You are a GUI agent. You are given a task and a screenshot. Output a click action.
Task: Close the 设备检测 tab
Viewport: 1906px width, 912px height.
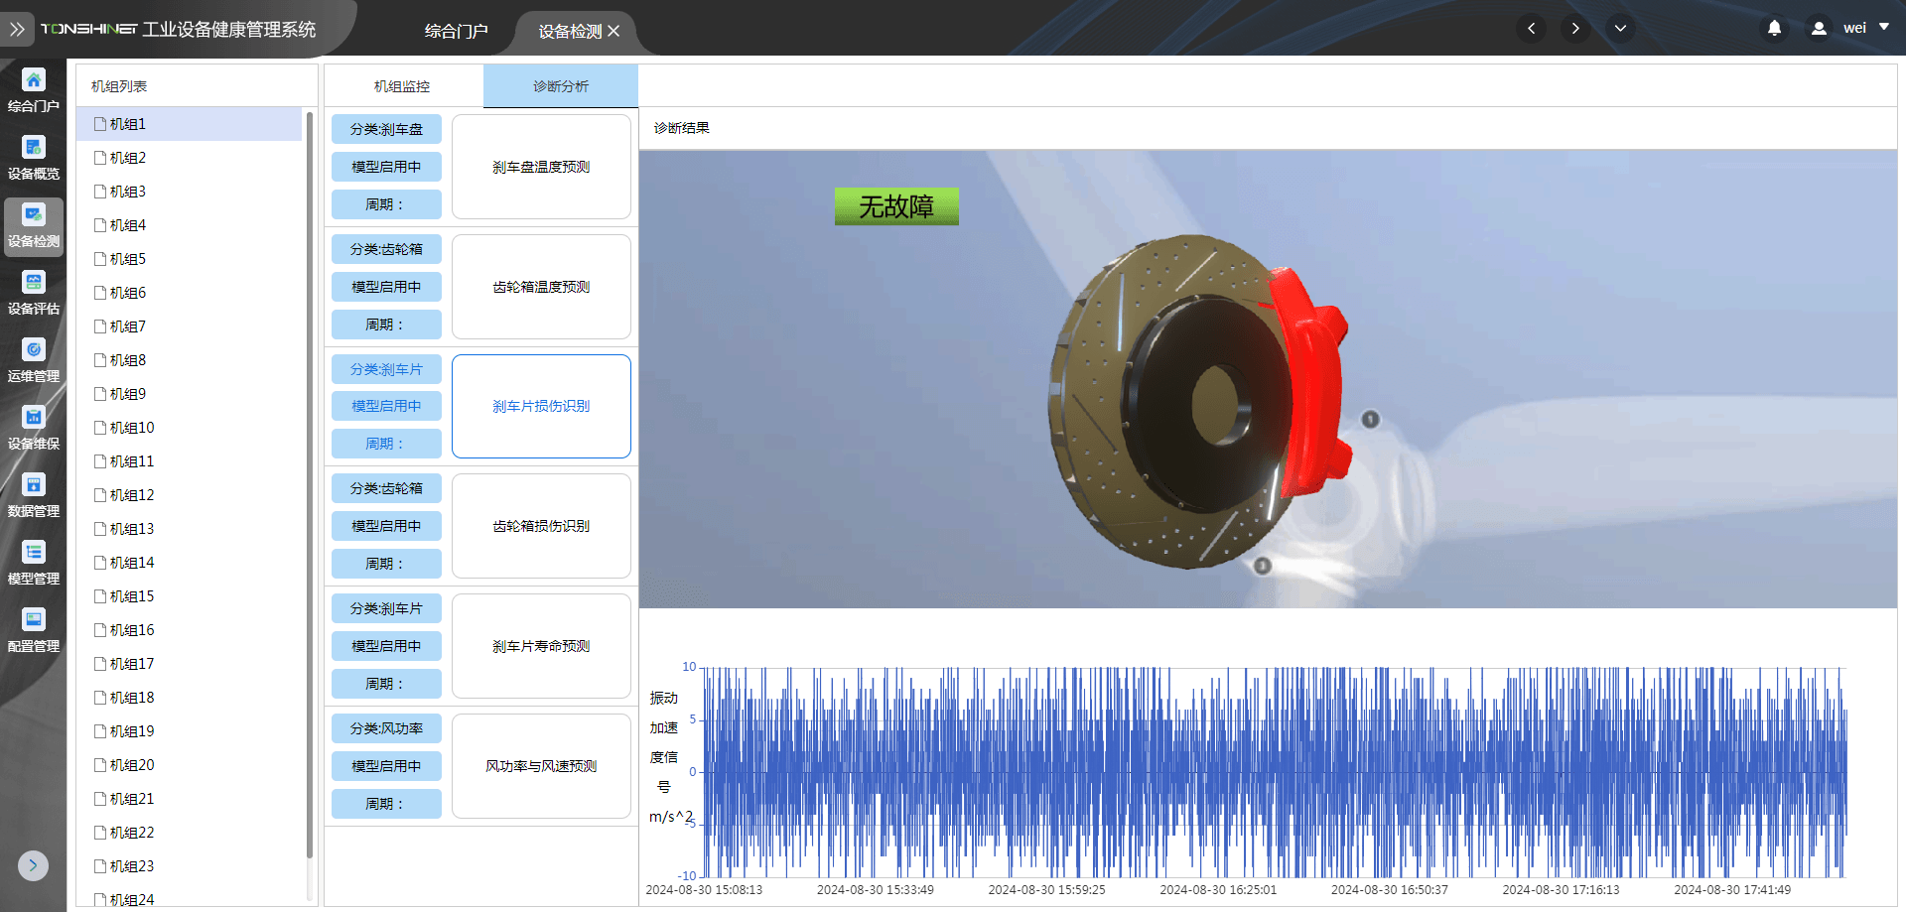(x=613, y=32)
